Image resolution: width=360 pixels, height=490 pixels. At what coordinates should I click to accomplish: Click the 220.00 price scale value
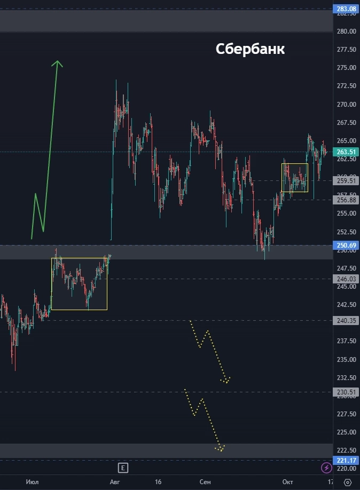tap(346, 469)
